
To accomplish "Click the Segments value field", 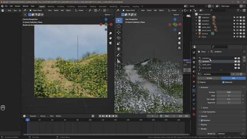I will pyautogui.click(x=229, y=103).
